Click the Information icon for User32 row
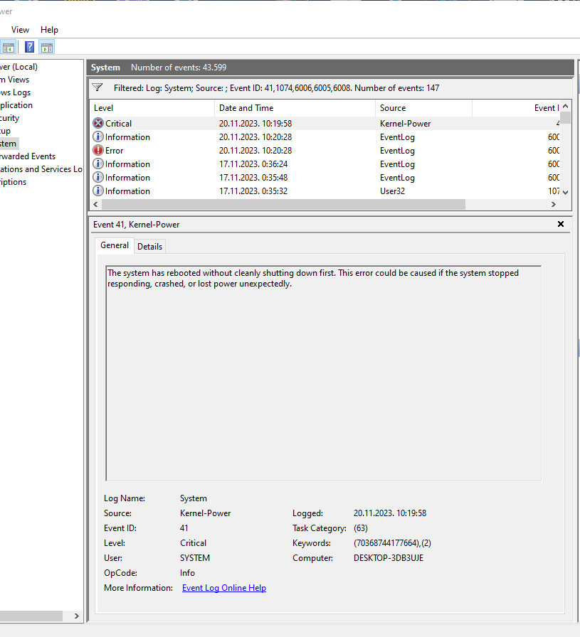 pos(98,191)
